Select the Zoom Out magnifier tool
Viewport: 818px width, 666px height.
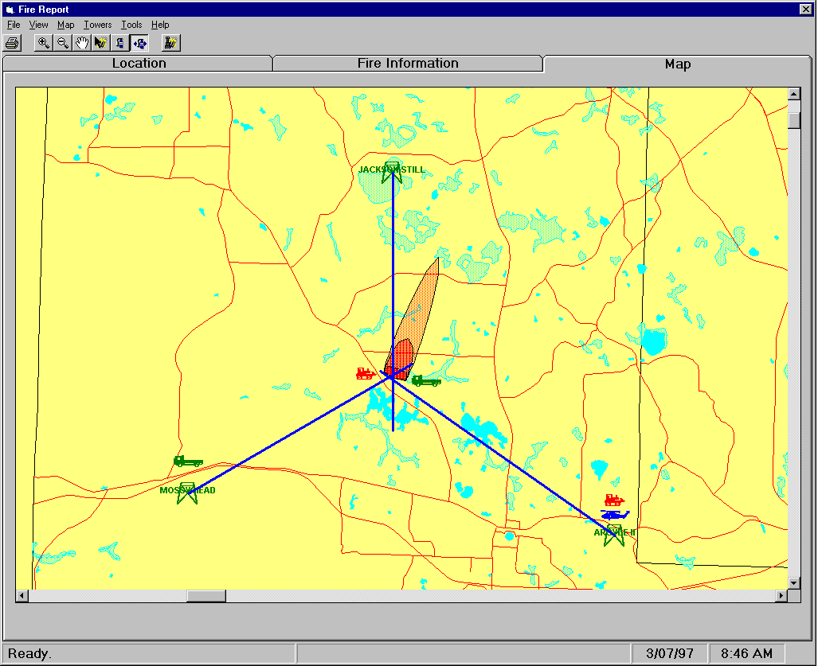tap(63, 43)
